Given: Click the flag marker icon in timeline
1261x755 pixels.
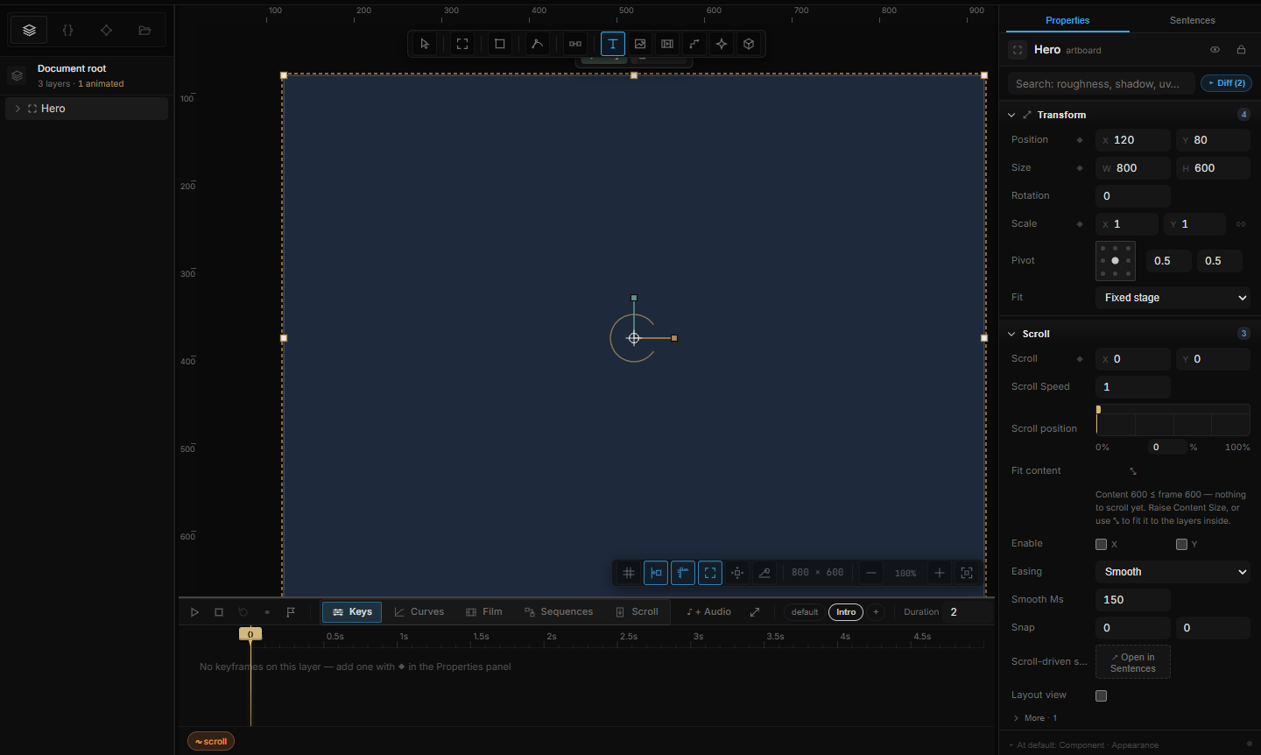Looking at the screenshot, I should [x=291, y=612].
